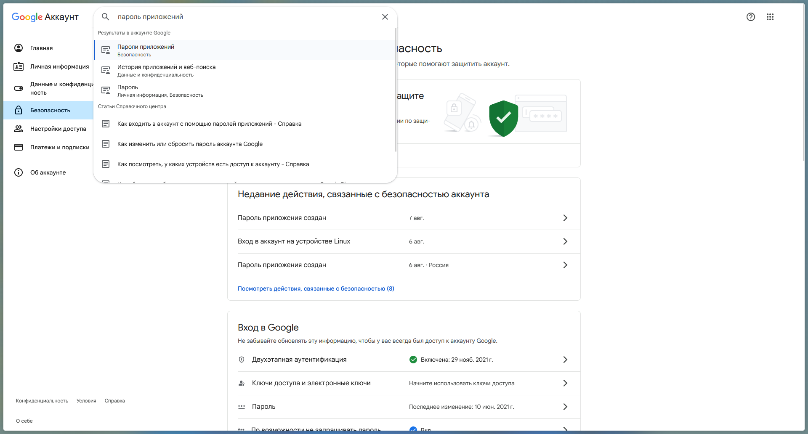Click icon beside the Пароль result
This screenshot has width=808, height=434.
(x=106, y=90)
